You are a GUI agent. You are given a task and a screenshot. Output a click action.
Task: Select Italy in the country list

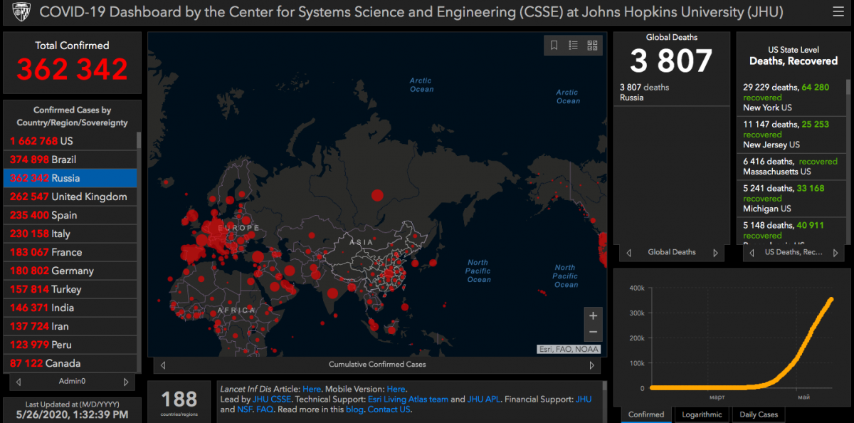[x=70, y=234]
